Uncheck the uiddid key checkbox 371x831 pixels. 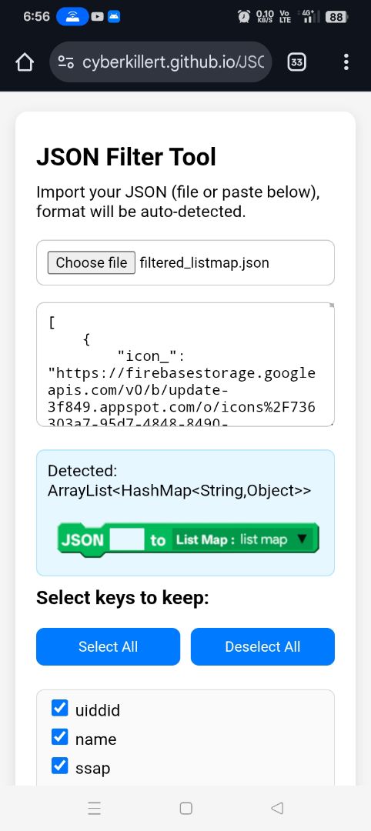(60, 708)
